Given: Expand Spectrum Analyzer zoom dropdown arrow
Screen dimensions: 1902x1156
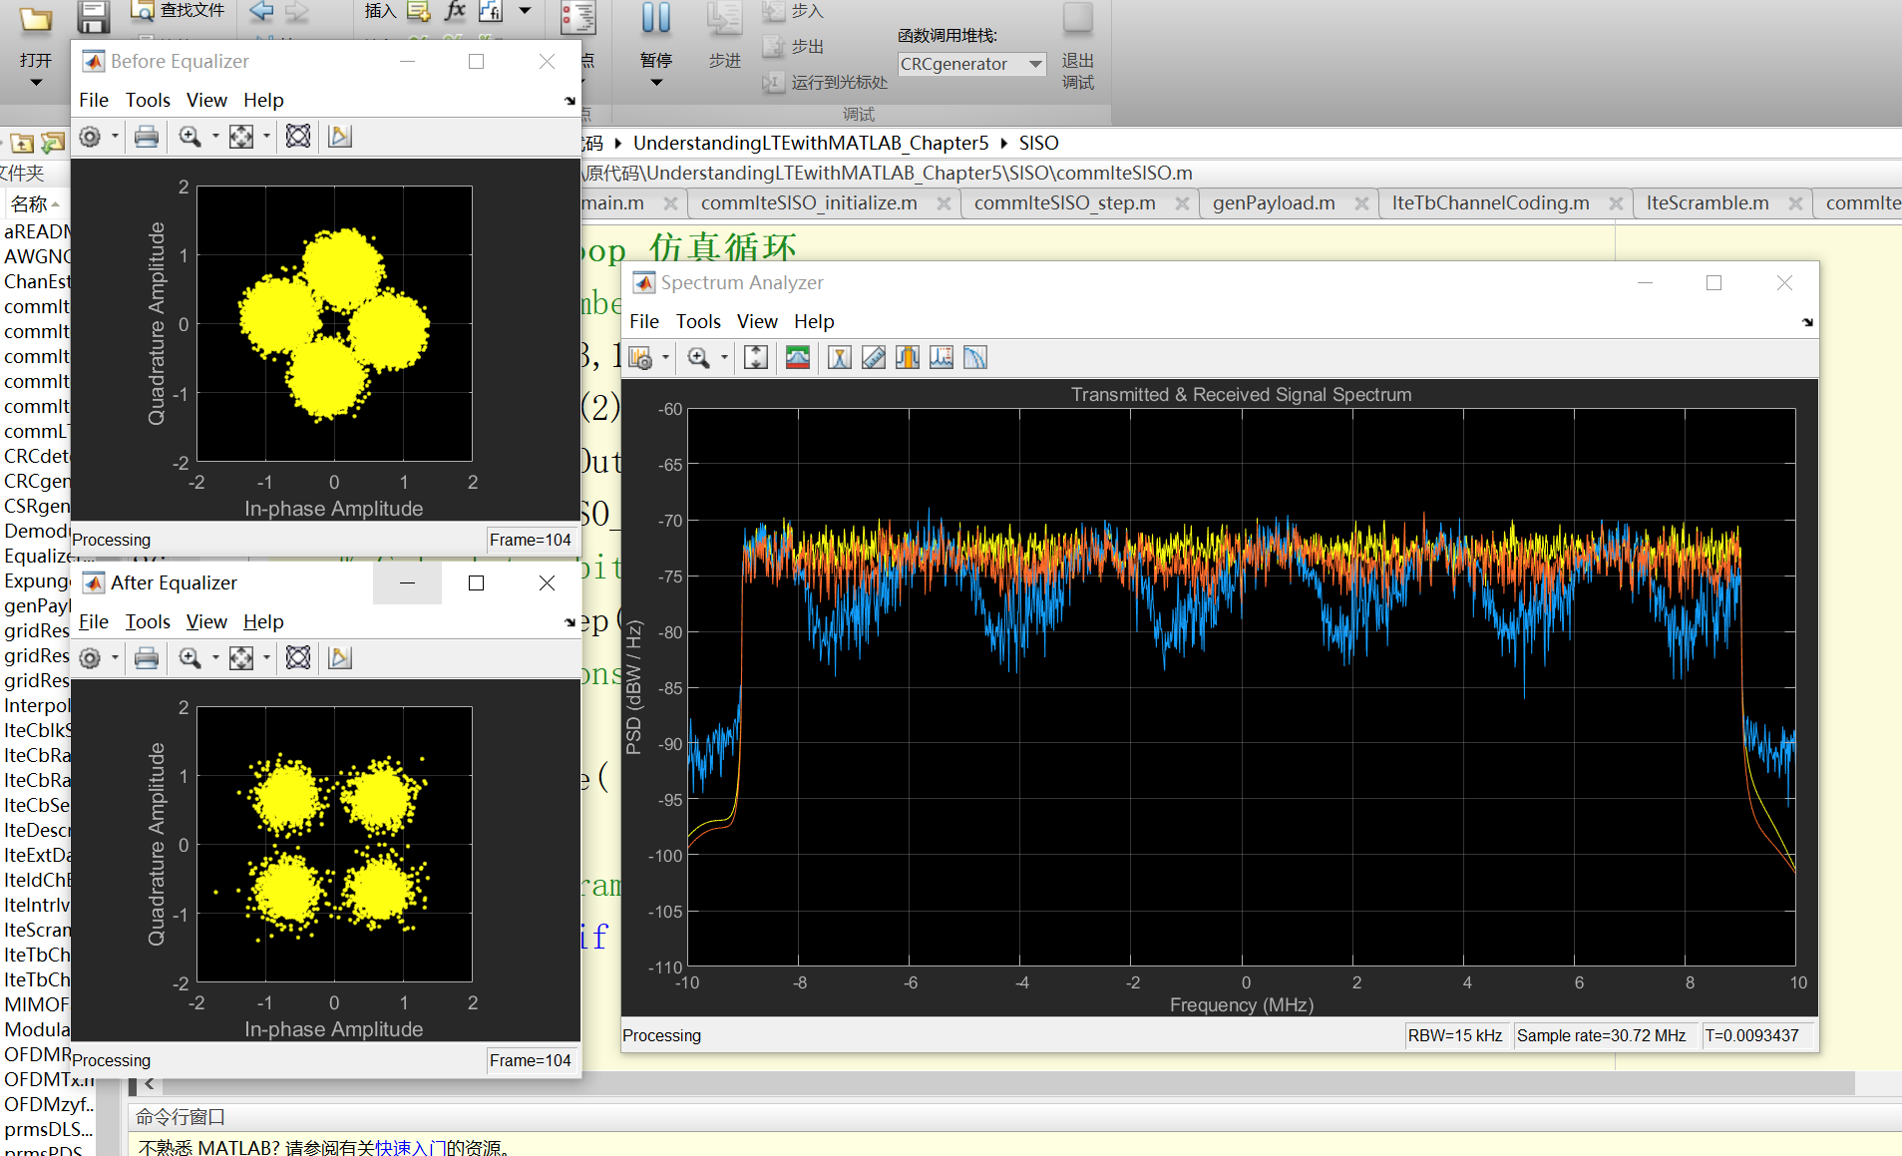Looking at the screenshot, I should click(724, 358).
